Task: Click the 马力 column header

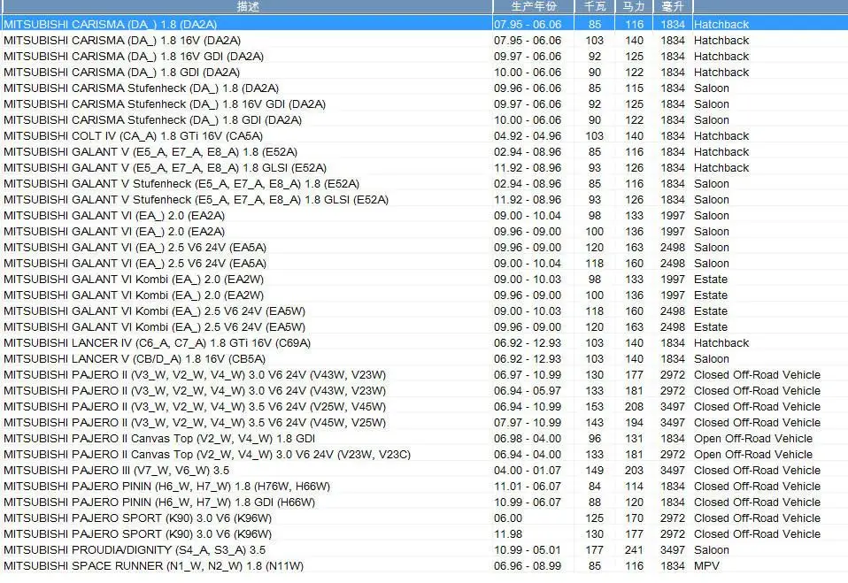Action: pos(634,6)
